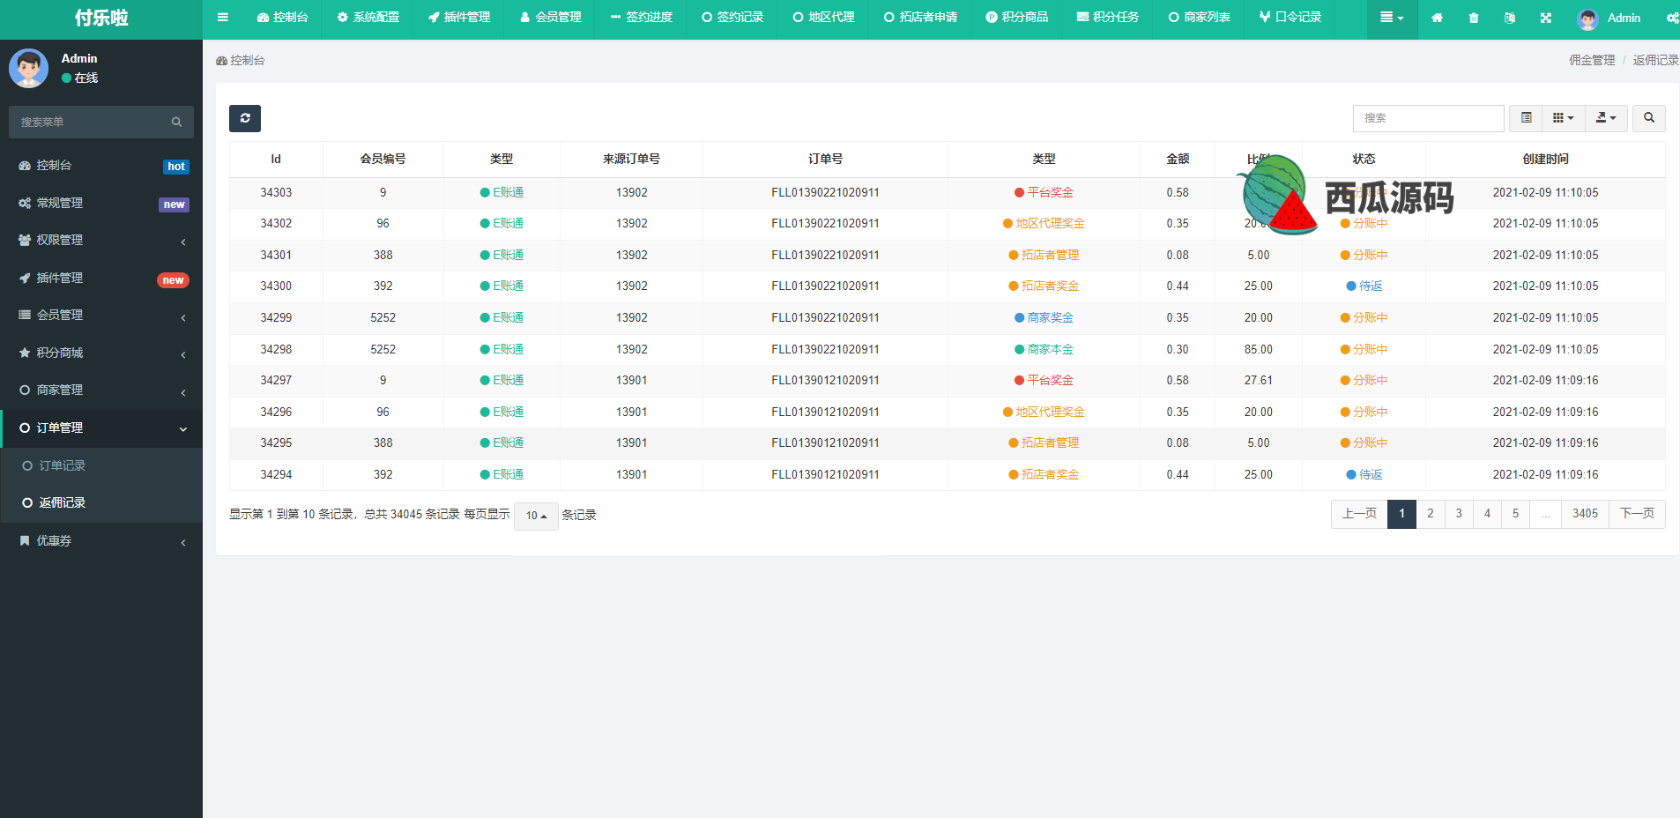
Task: Click 分账中 status in row 34301
Action: click(x=1364, y=256)
